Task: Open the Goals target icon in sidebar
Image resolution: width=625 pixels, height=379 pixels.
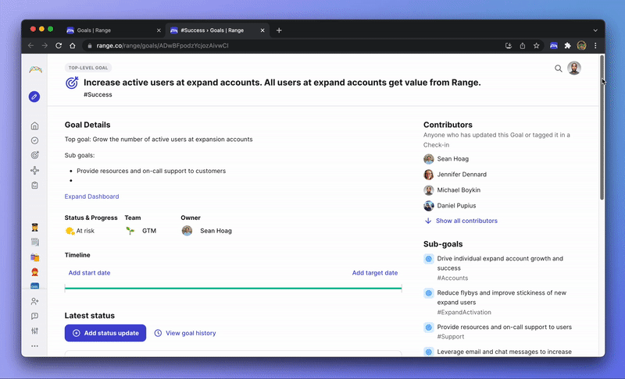Action: click(34, 155)
